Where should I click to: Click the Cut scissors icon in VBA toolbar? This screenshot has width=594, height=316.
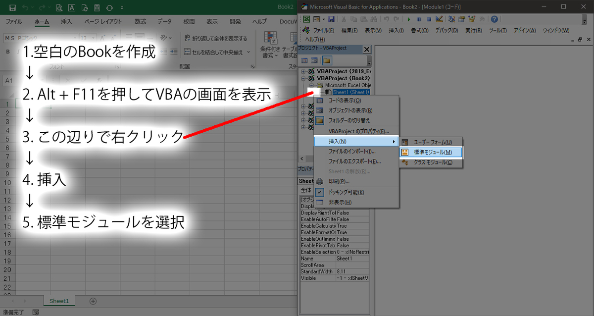coord(344,19)
